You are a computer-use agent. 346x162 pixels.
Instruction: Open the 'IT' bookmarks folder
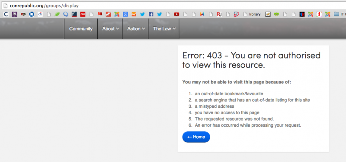point(340,14)
